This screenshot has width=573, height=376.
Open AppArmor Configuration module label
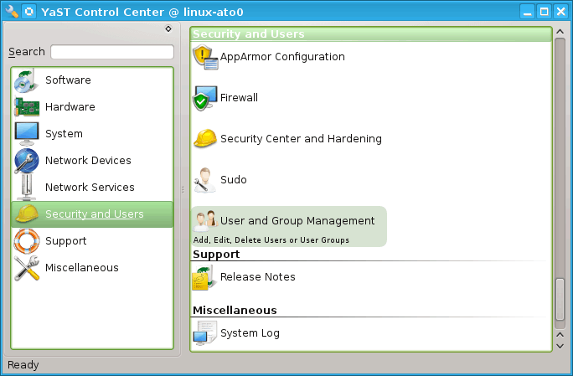(x=282, y=57)
